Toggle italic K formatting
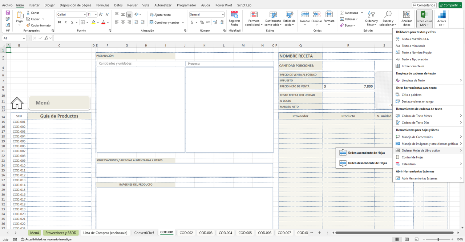 (66, 22)
